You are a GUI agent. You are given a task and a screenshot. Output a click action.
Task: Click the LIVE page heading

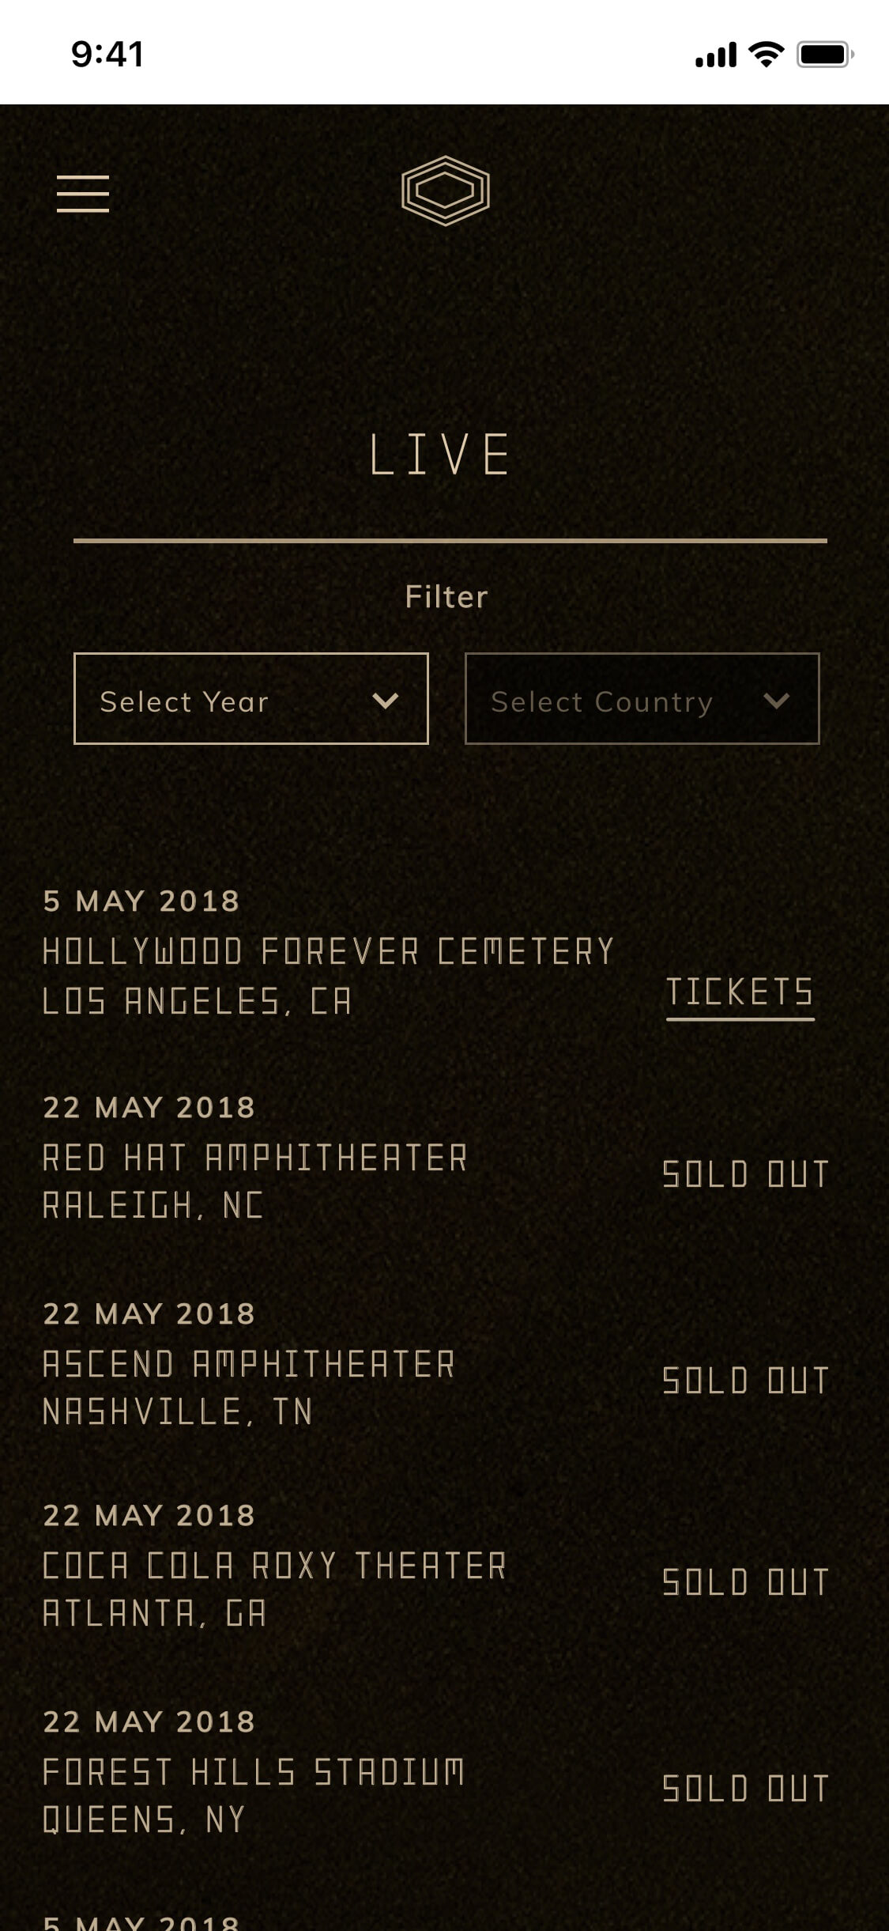coord(440,455)
